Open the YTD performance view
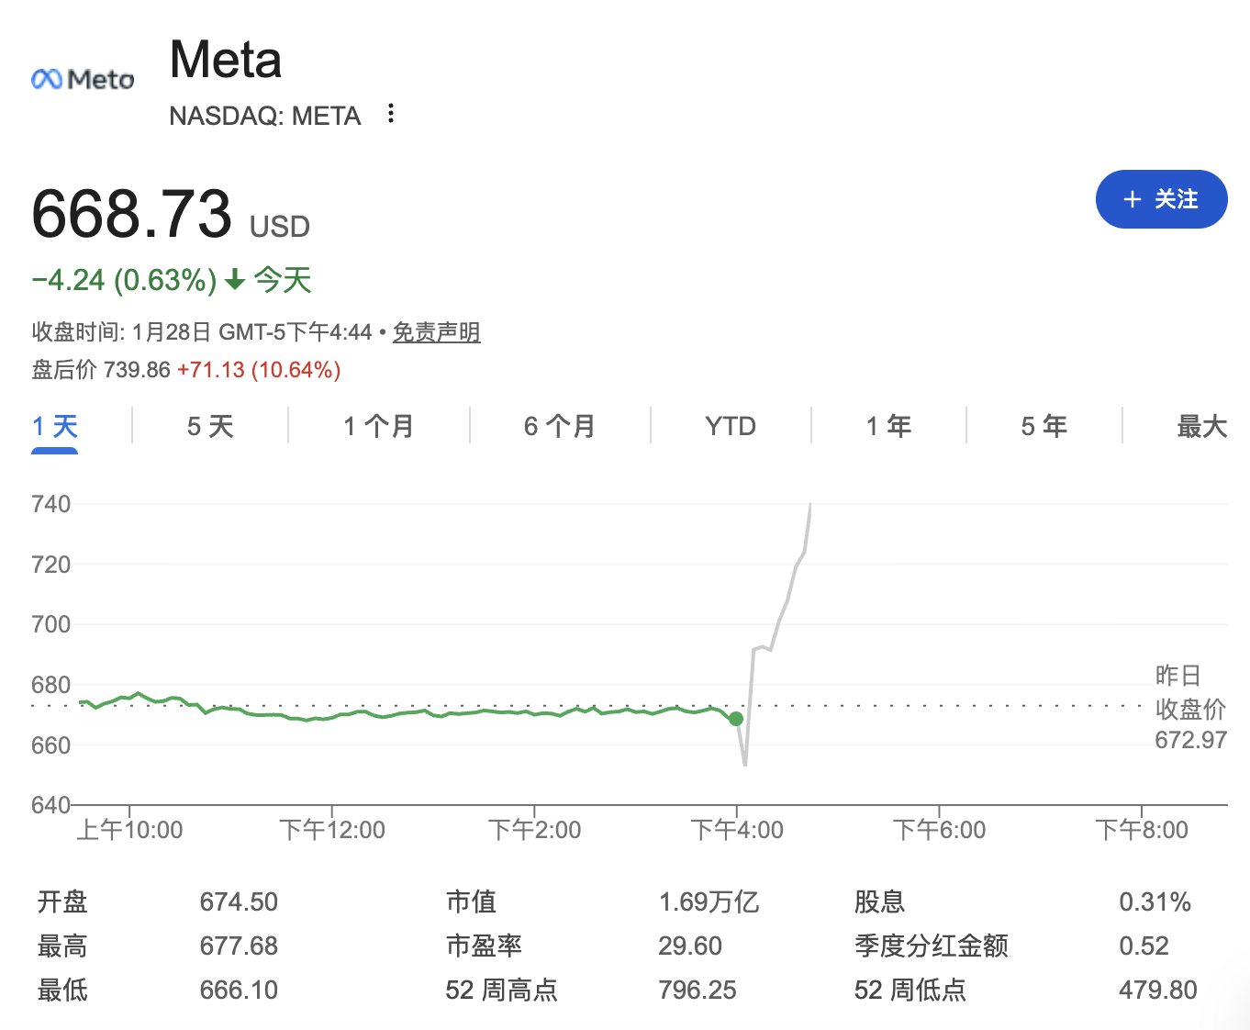 pos(730,426)
